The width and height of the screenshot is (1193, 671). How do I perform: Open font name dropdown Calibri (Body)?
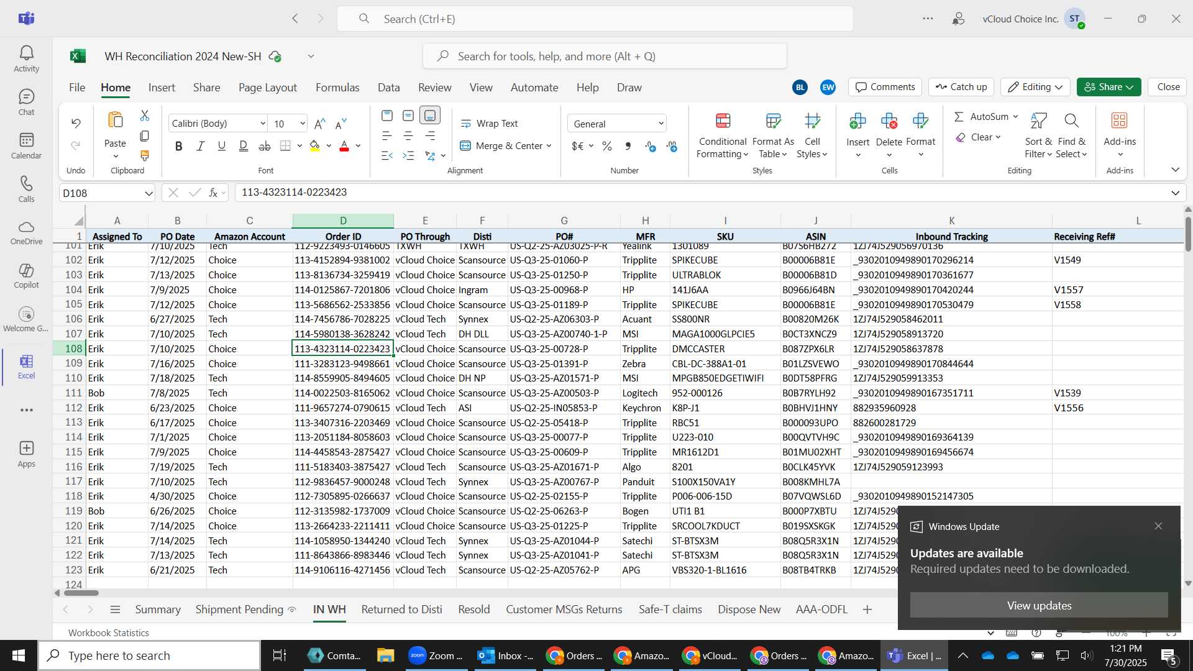[263, 124]
